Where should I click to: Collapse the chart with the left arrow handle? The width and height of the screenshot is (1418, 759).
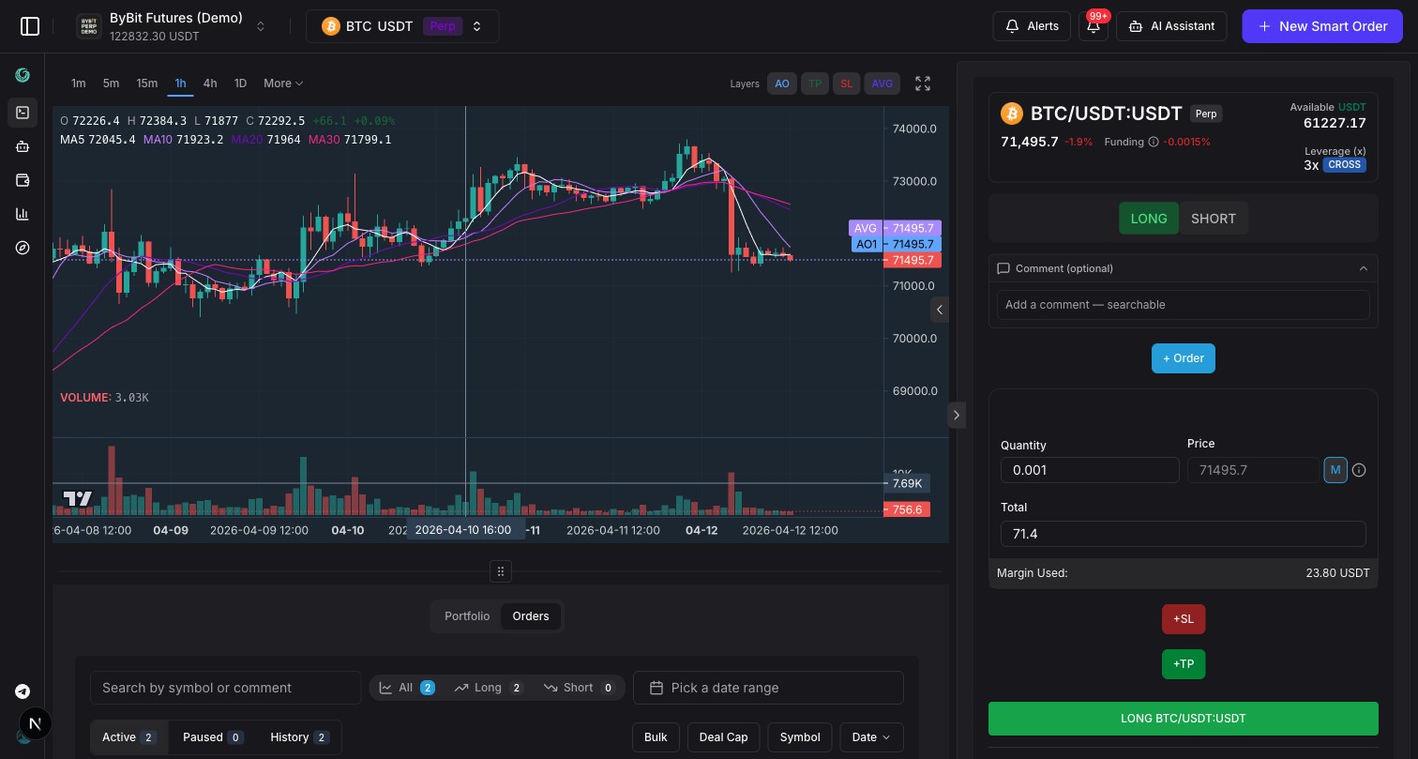(940, 310)
